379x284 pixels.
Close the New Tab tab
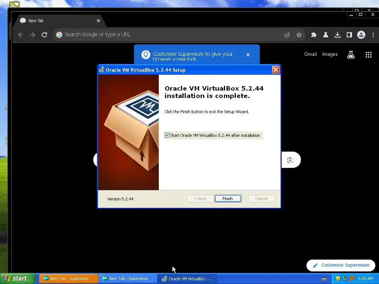point(98,21)
